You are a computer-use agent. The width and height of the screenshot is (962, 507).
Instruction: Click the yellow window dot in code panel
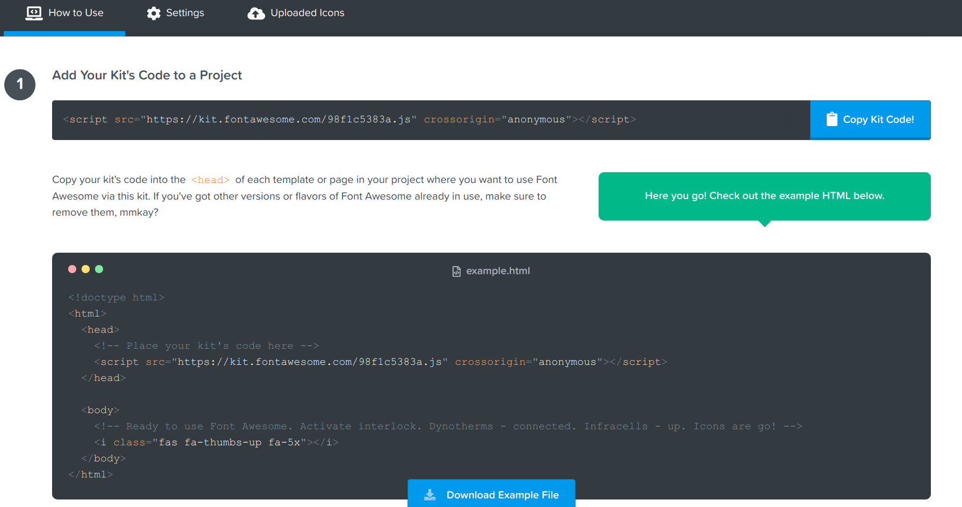click(85, 269)
